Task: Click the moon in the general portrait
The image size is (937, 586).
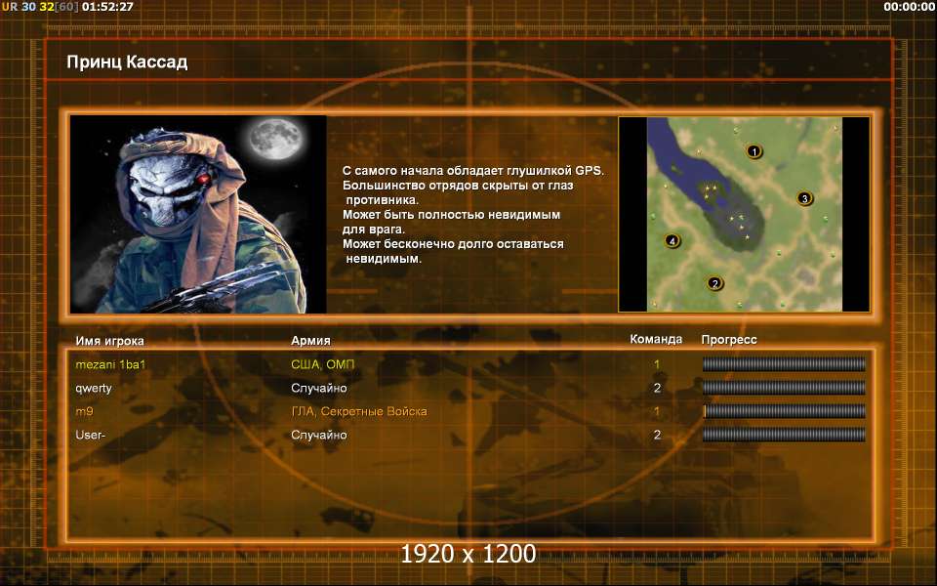Action: [276, 139]
